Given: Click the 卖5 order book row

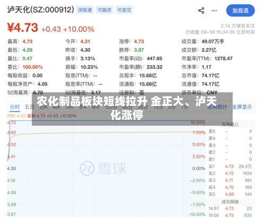Looking at the screenshot, I should (x=230, y=132).
